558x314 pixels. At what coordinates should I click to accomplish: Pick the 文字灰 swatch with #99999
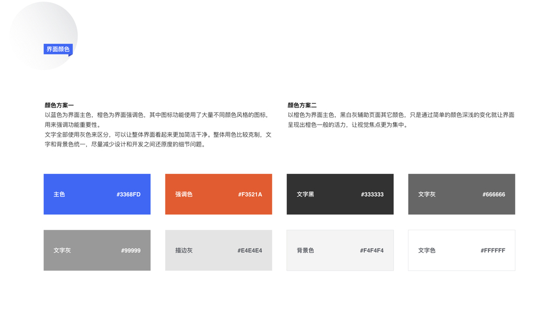[x=97, y=250]
